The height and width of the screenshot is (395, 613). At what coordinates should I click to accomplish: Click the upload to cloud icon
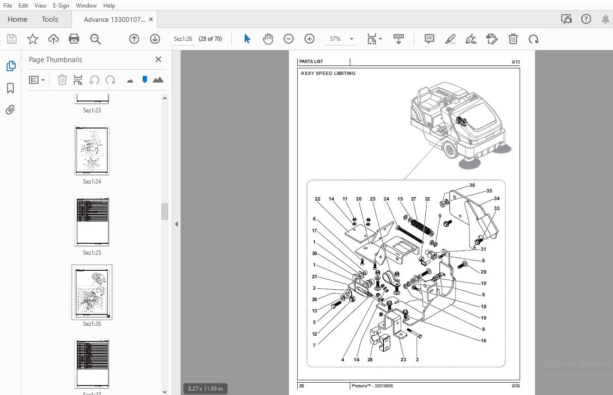(x=54, y=39)
